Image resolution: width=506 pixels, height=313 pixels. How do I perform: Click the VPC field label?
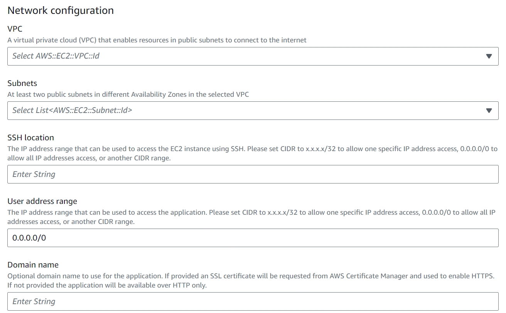pos(15,29)
